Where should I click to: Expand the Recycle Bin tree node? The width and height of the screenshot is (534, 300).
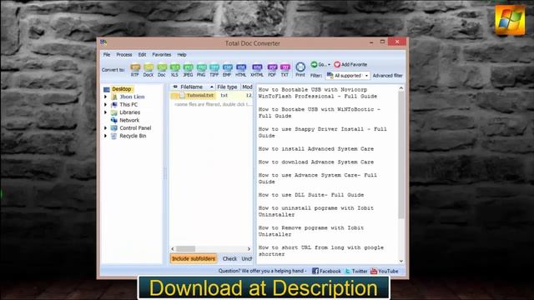(106, 136)
